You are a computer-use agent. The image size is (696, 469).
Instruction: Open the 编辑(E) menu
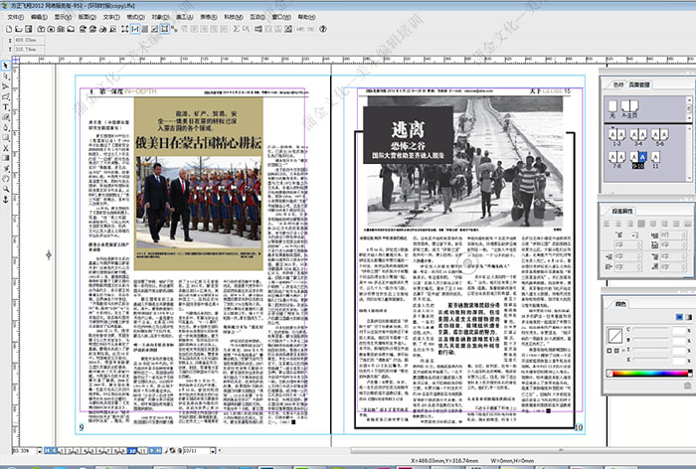pos(39,17)
